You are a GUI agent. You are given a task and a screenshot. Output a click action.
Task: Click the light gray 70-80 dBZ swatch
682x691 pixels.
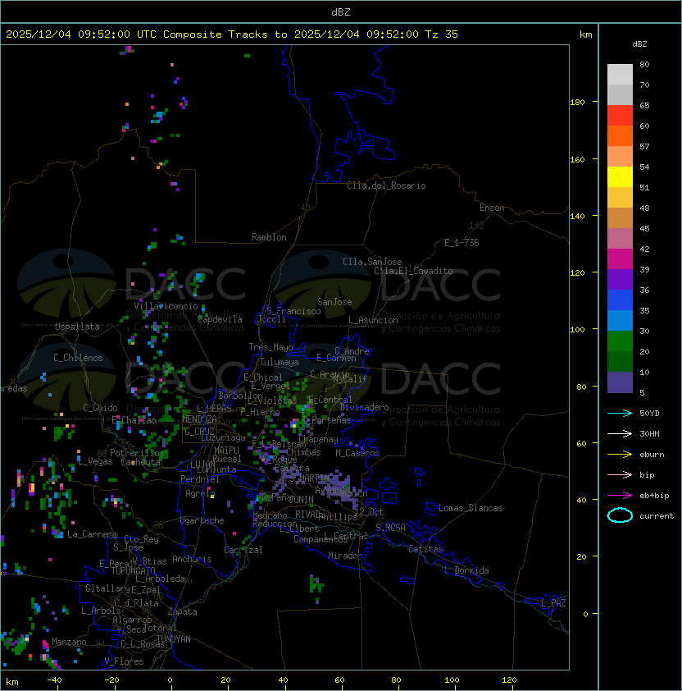pyautogui.click(x=620, y=75)
